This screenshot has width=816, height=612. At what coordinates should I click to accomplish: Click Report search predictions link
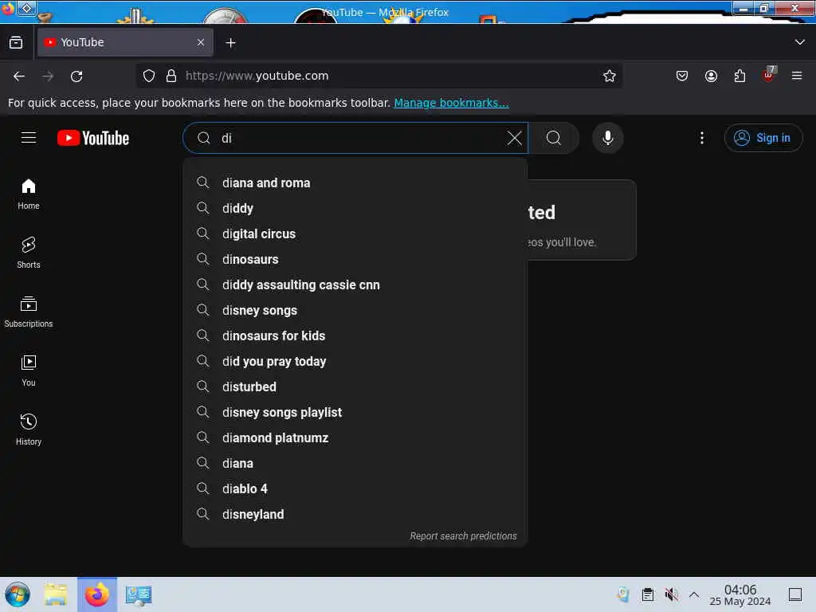pos(463,536)
